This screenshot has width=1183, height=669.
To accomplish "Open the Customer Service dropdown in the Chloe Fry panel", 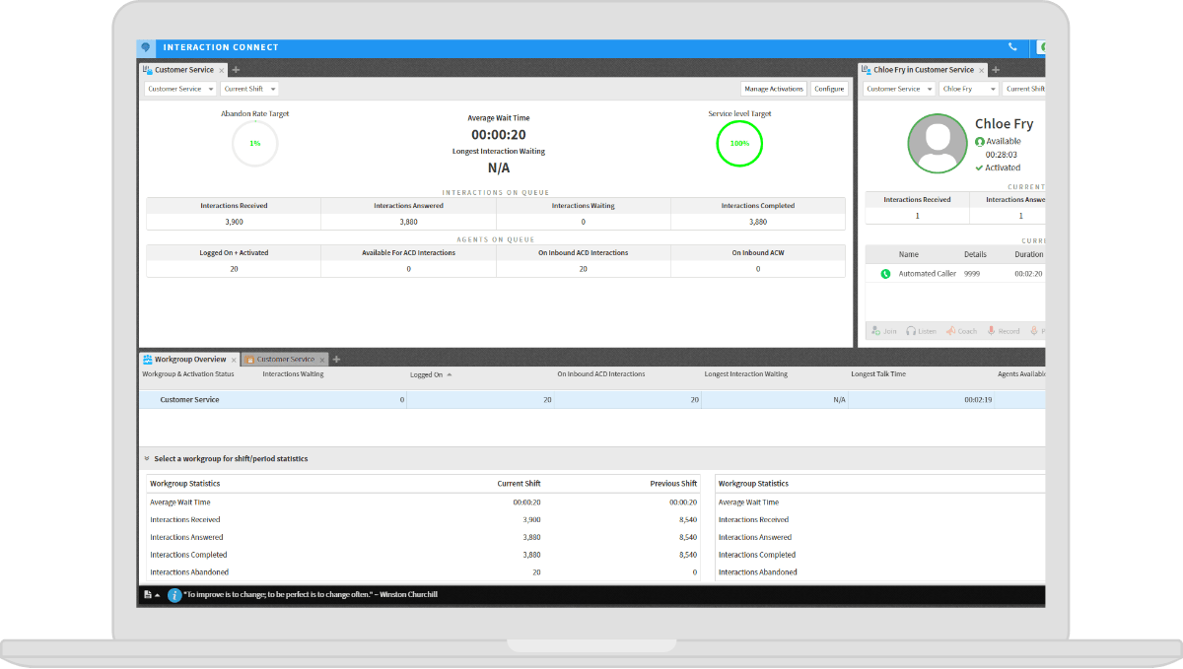I will coord(900,89).
